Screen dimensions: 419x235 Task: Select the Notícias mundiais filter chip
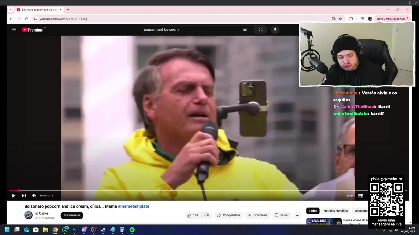336,211
